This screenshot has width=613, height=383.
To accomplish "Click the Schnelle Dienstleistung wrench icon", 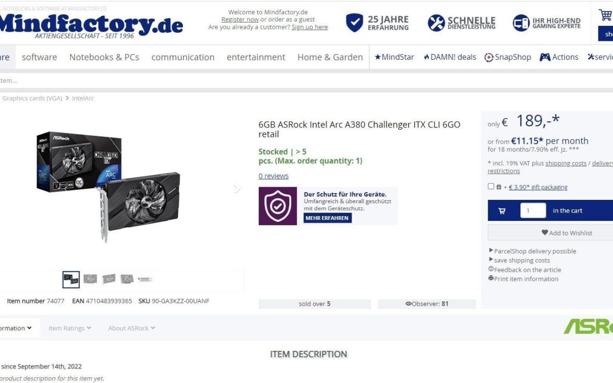I will click(x=436, y=23).
